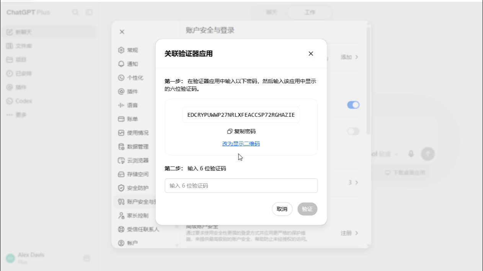
Task: Open 个性化 settings icon
Action: point(121,78)
